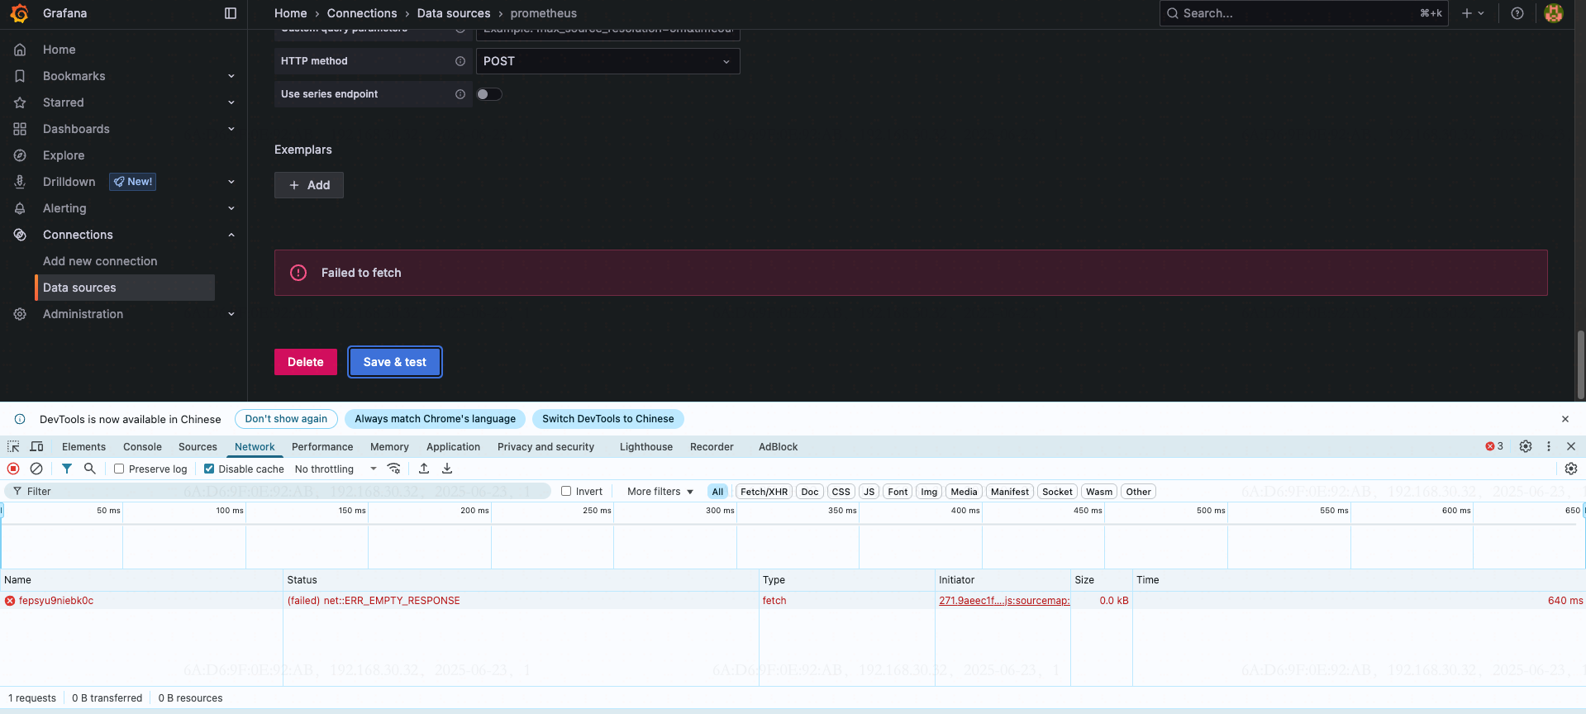Toggle the device toolbar icon in DevTools
Image resolution: width=1586 pixels, height=714 pixels.
click(x=36, y=446)
